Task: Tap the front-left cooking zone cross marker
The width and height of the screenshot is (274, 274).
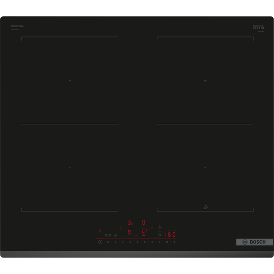Action: 70,168
